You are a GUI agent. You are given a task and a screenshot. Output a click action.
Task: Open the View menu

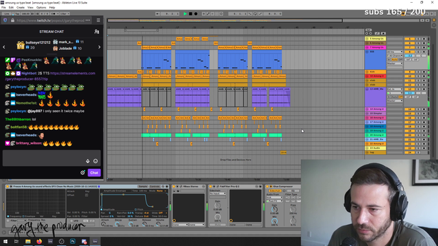(x=30, y=8)
